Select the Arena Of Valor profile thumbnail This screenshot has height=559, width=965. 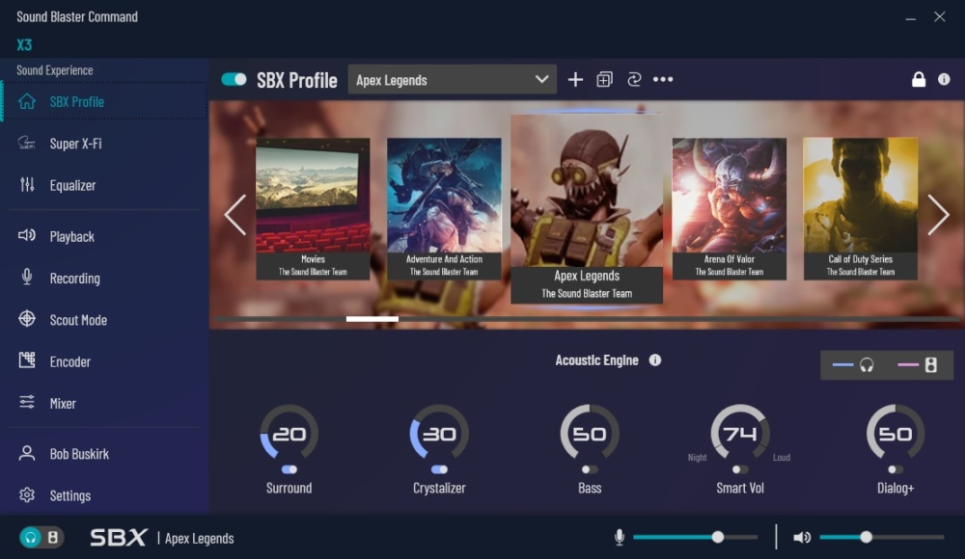pyautogui.click(x=730, y=209)
